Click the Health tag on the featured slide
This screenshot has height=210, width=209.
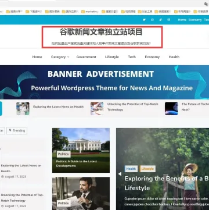point(131,169)
